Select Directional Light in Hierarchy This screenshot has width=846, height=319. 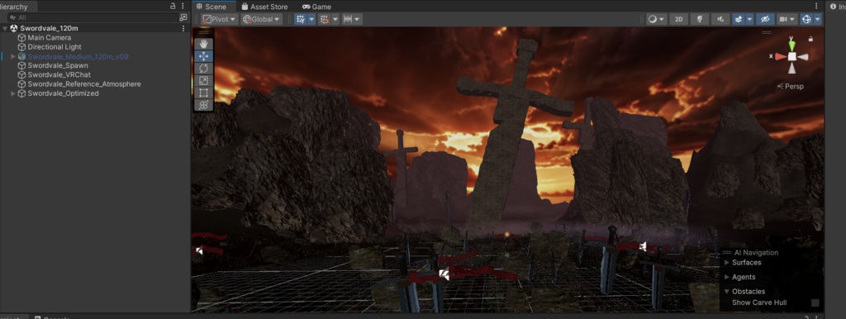pyautogui.click(x=55, y=47)
